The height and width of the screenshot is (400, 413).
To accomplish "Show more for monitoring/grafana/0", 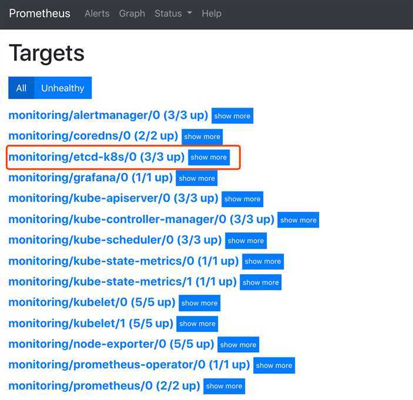I will pyautogui.click(x=197, y=178).
